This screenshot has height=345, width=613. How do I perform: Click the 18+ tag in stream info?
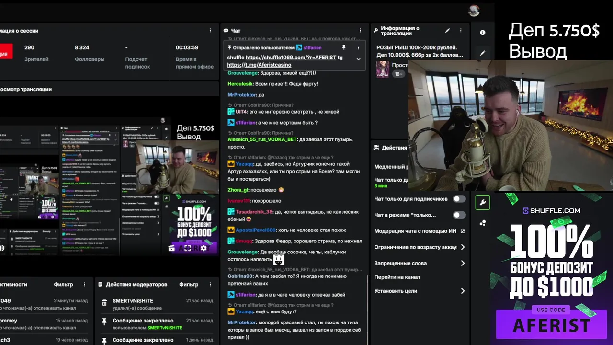398,74
